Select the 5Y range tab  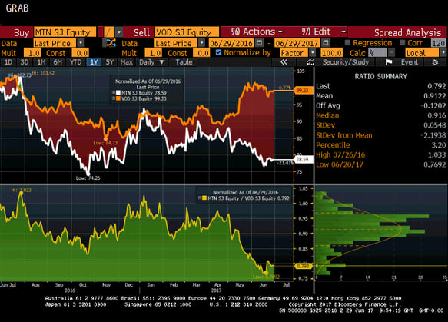pyautogui.click(x=110, y=62)
